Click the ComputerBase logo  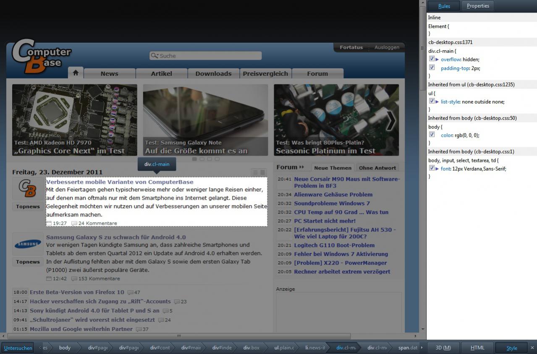pyautogui.click(x=41, y=56)
